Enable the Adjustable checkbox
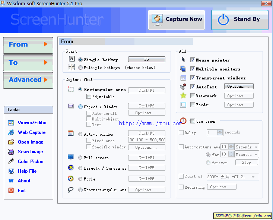 pyautogui.click(x=89, y=97)
